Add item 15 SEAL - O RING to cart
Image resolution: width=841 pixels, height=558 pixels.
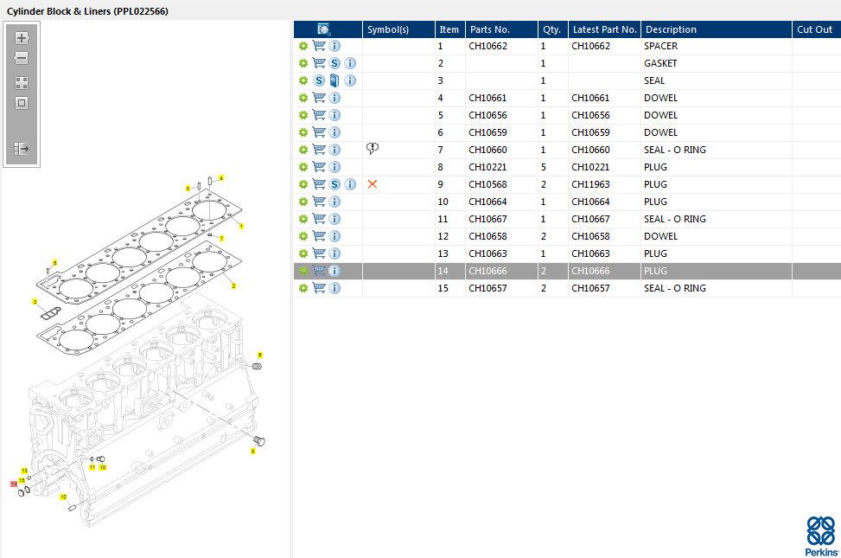[318, 288]
